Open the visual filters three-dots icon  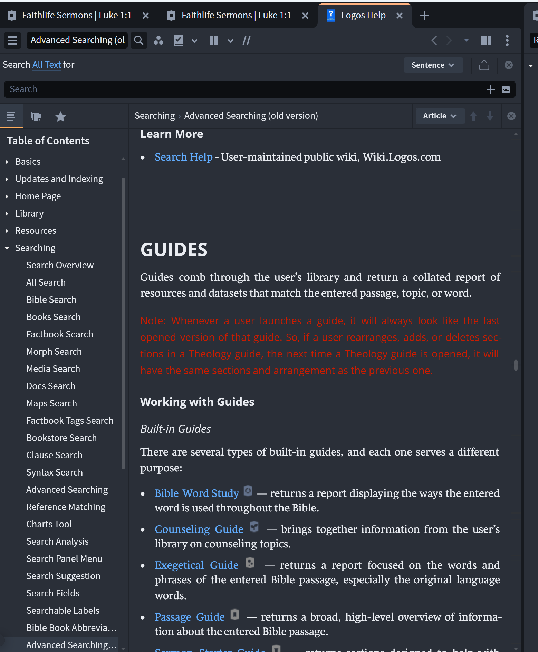point(158,40)
